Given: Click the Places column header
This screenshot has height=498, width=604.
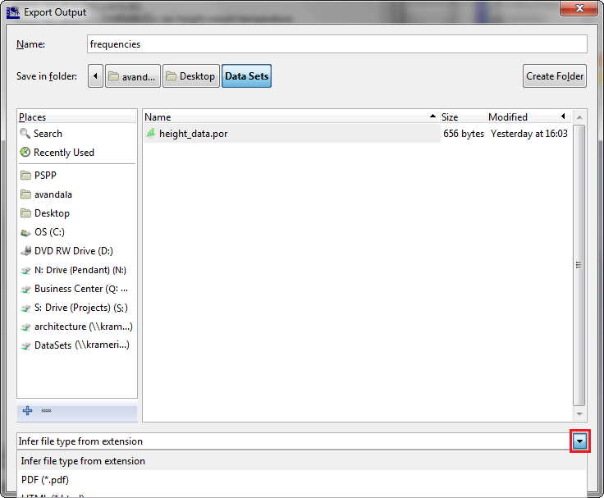Looking at the screenshot, I should pyautogui.click(x=77, y=117).
